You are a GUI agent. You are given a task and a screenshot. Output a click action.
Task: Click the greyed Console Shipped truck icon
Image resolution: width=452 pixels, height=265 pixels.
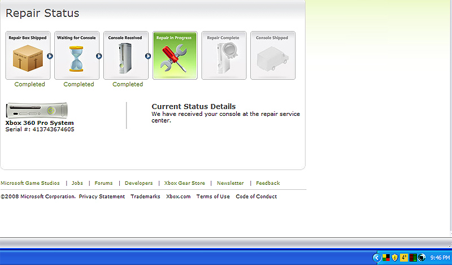click(x=272, y=59)
